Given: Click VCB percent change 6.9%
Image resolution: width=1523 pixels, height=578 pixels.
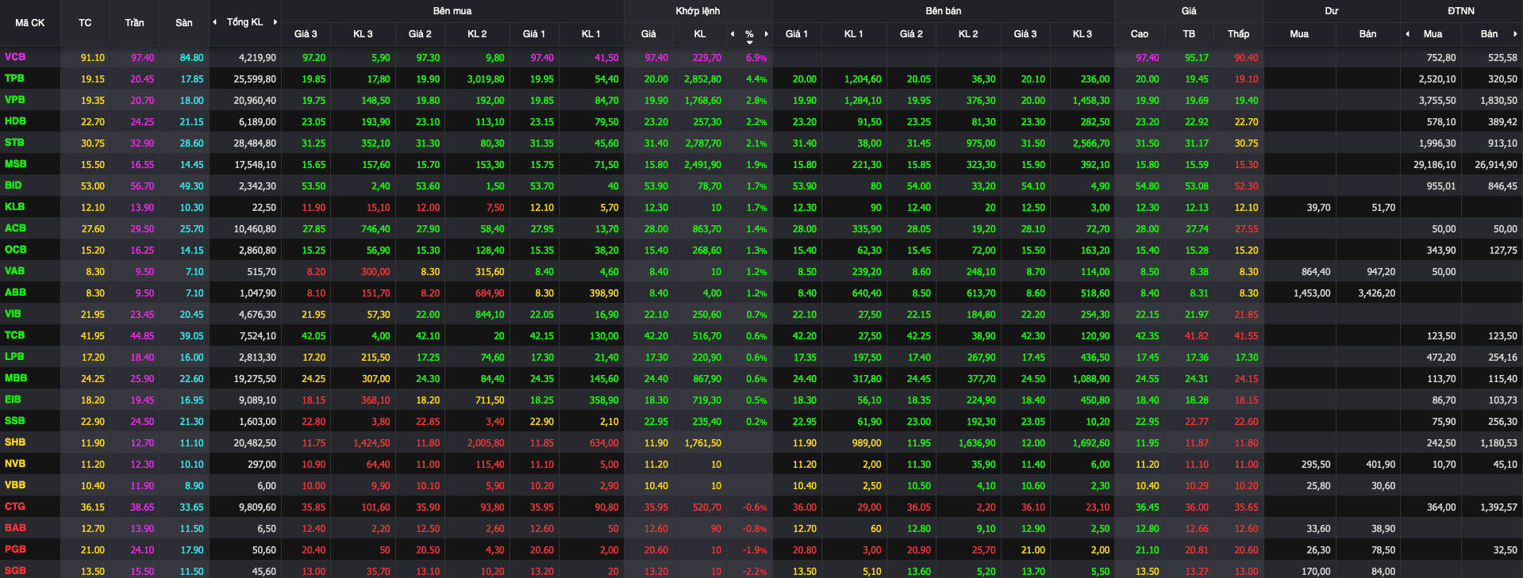Looking at the screenshot, I should pos(756,58).
